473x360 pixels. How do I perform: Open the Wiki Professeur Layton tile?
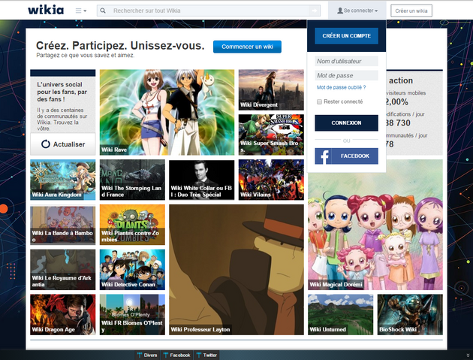(x=236, y=270)
